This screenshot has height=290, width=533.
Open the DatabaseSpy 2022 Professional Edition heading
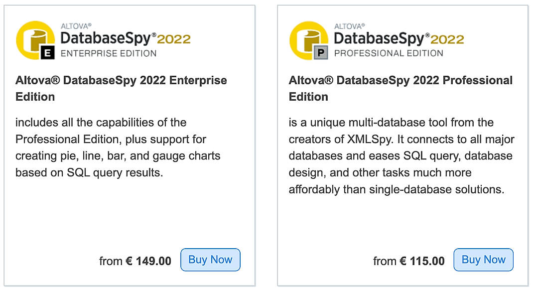click(x=400, y=88)
